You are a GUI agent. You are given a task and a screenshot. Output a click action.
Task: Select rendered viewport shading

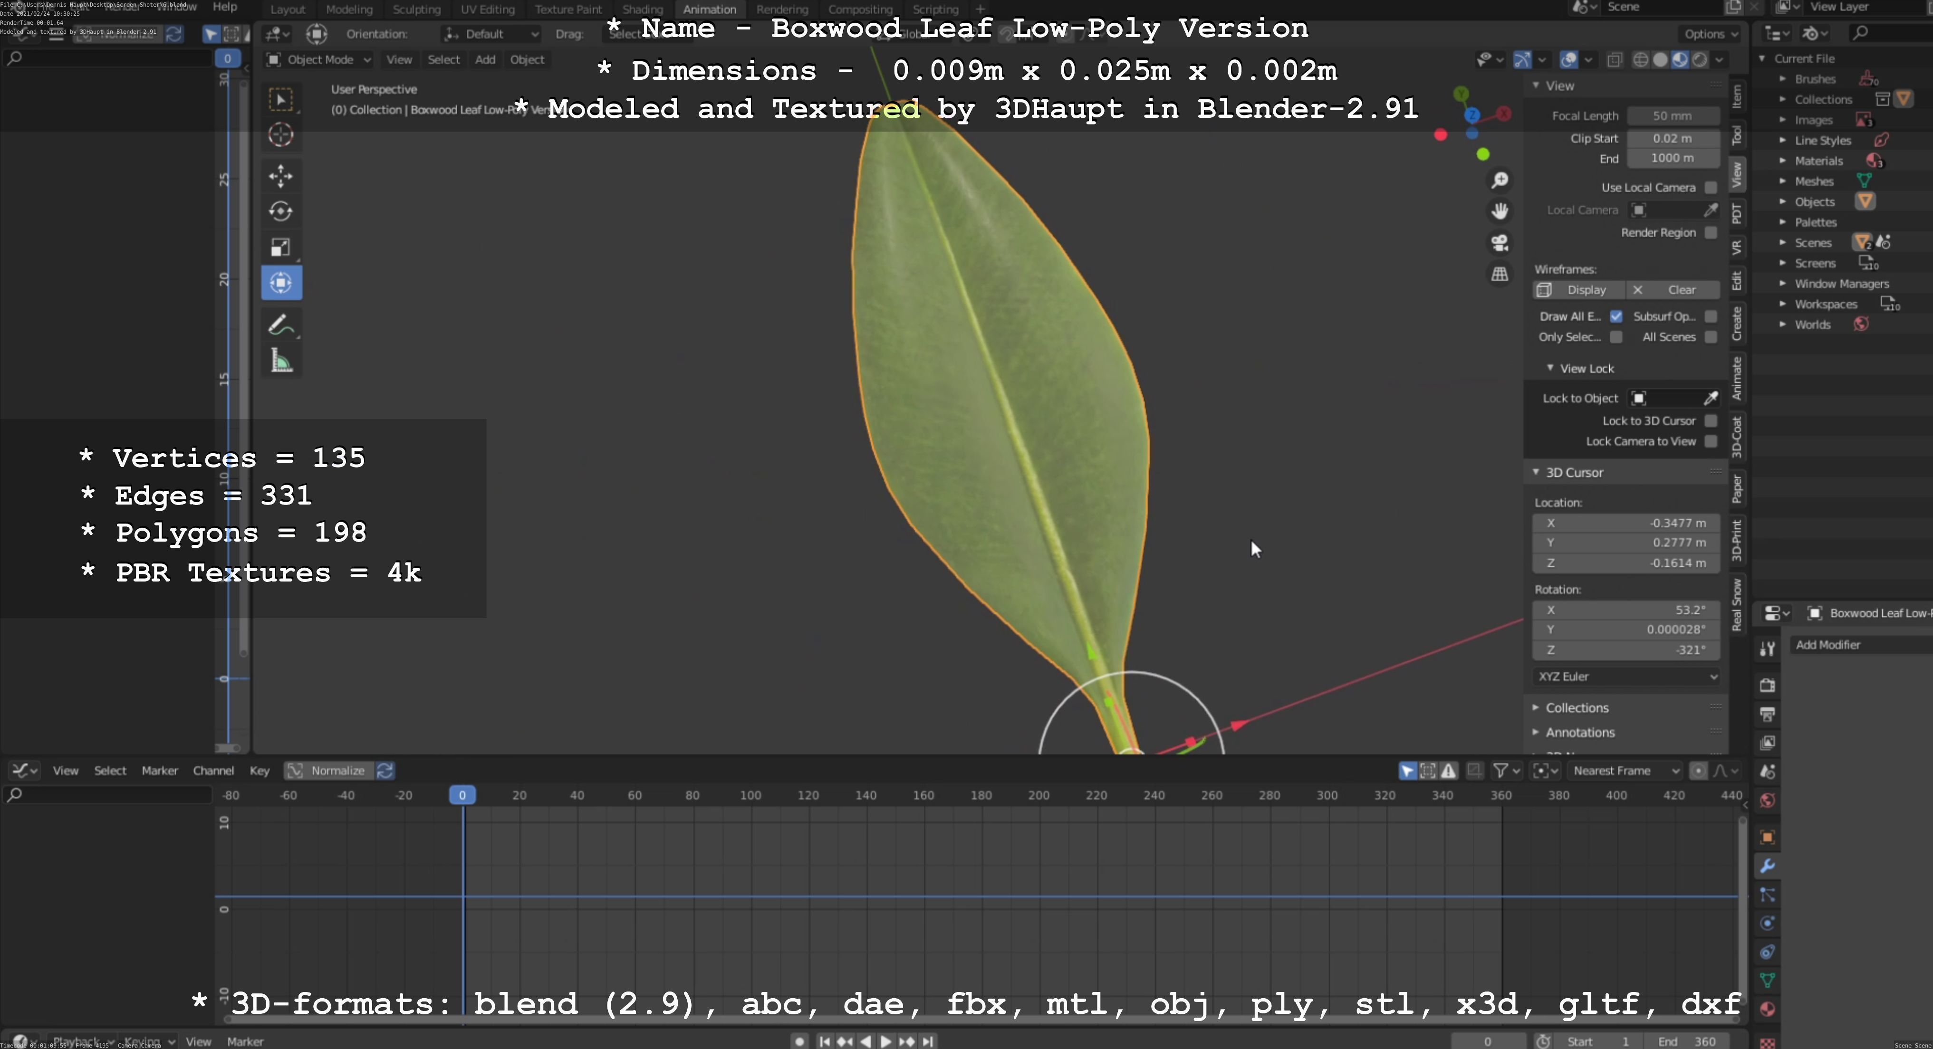click(1700, 60)
